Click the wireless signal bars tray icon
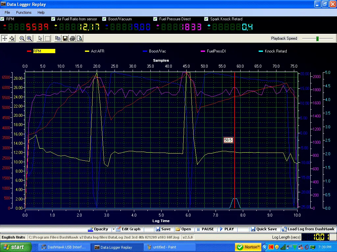 tap(283, 247)
